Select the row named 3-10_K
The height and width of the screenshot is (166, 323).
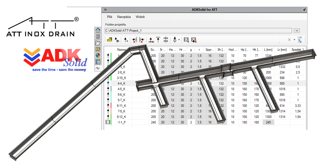[x=205, y=78]
